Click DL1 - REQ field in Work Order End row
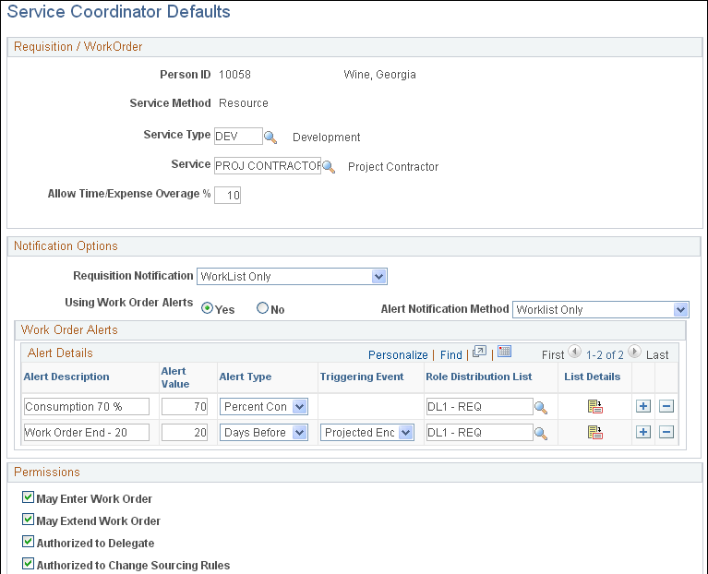 (x=479, y=432)
